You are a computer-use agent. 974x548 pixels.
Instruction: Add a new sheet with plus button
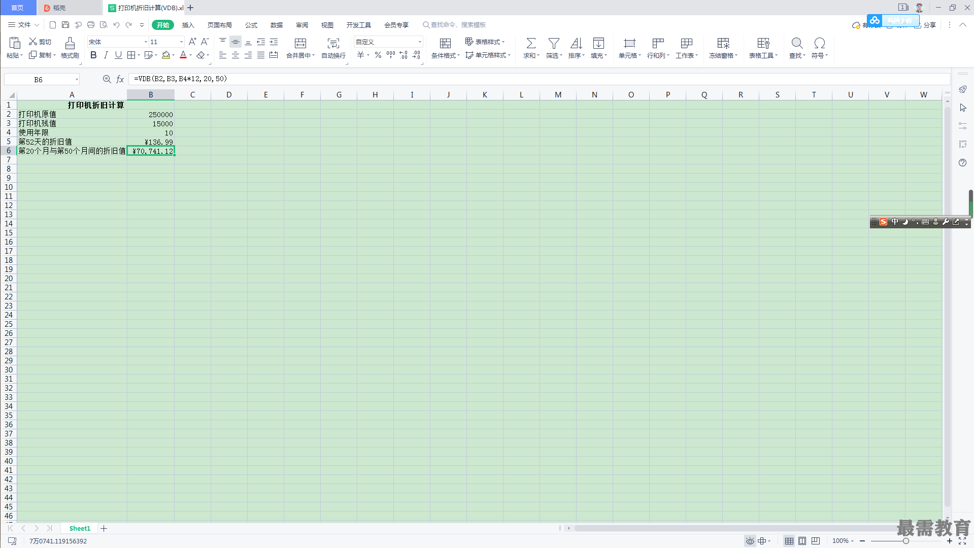[x=104, y=528]
